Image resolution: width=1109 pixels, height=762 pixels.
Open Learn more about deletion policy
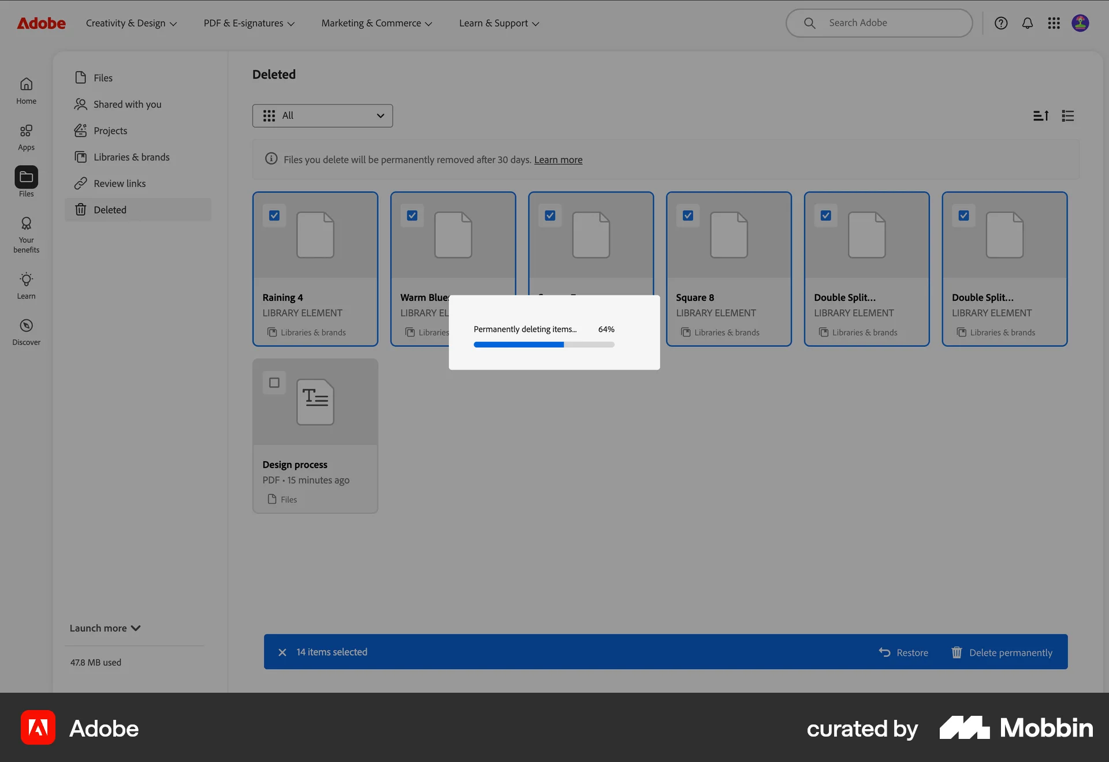[x=558, y=159]
